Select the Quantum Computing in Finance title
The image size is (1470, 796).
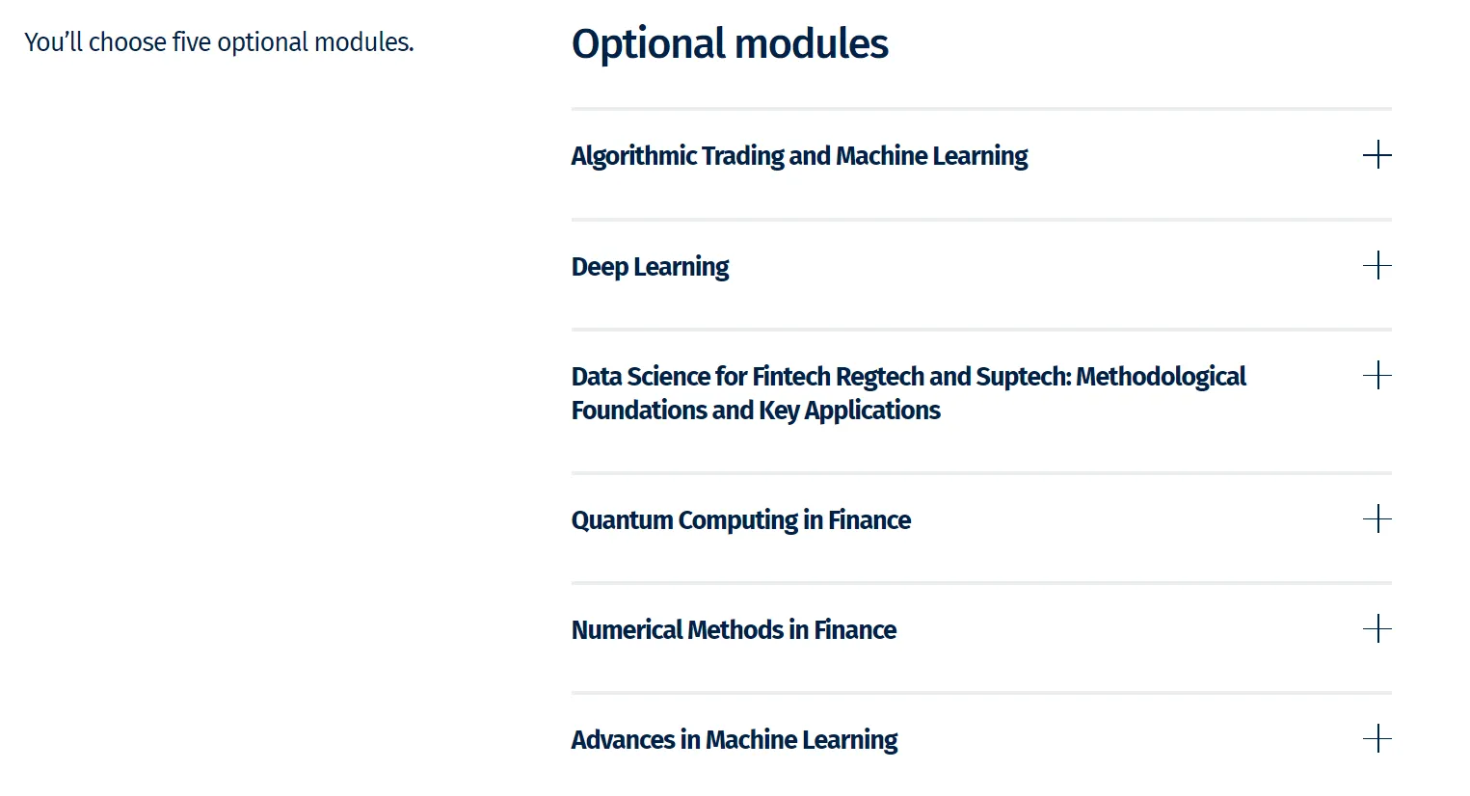(x=740, y=520)
